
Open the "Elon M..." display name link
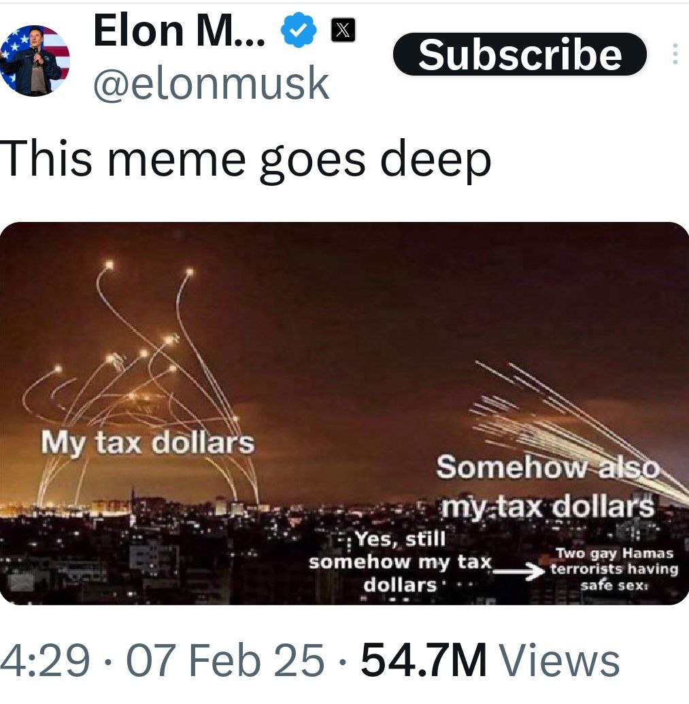(180, 30)
